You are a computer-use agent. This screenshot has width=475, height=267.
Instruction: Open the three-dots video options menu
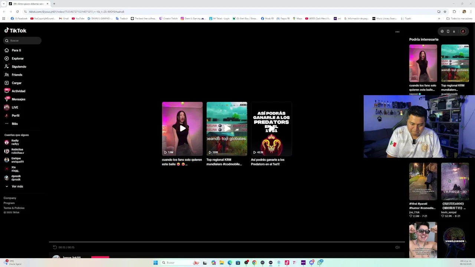tap(397, 32)
